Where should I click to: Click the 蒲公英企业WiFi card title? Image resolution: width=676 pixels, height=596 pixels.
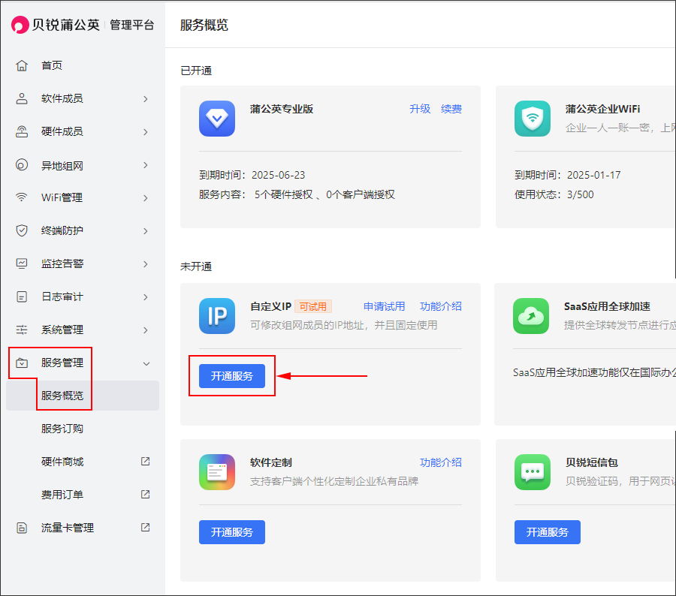602,109
